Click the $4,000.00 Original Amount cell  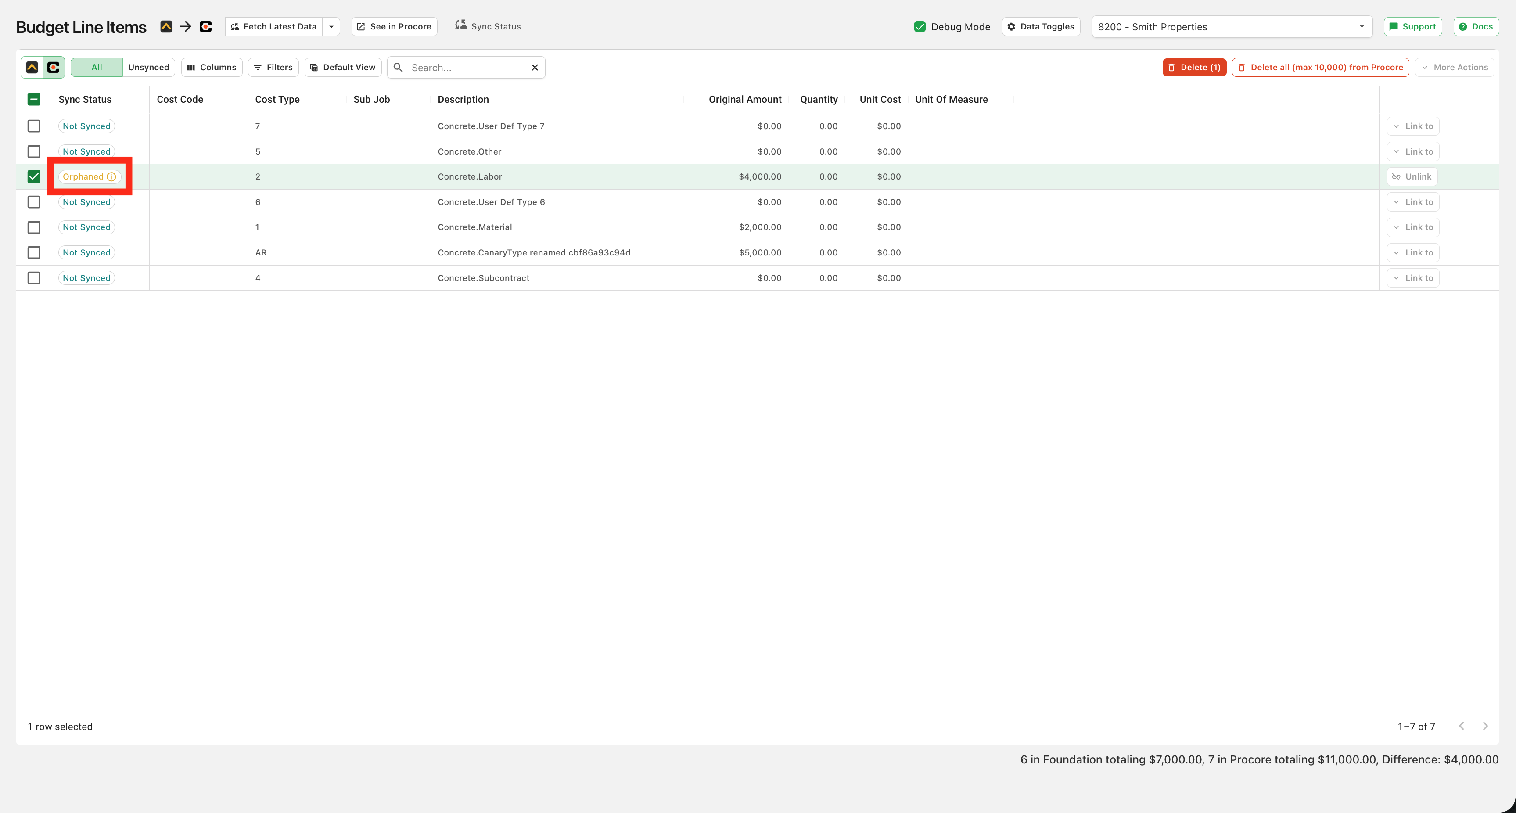pyautogui.click(x=760, y=176)
